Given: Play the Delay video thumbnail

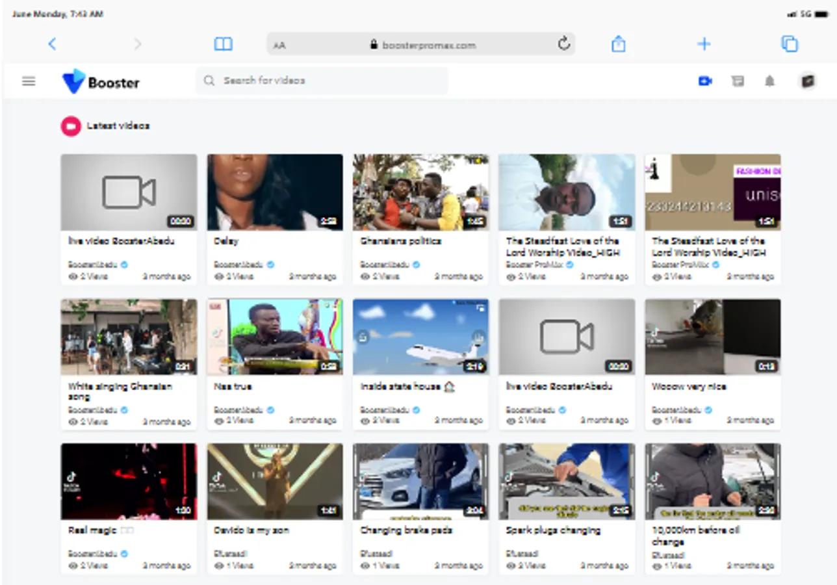Looking at the screenshot, I should 275,192.
